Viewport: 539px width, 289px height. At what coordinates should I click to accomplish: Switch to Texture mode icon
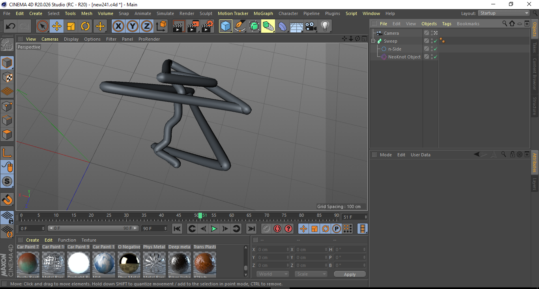(7, 77)
